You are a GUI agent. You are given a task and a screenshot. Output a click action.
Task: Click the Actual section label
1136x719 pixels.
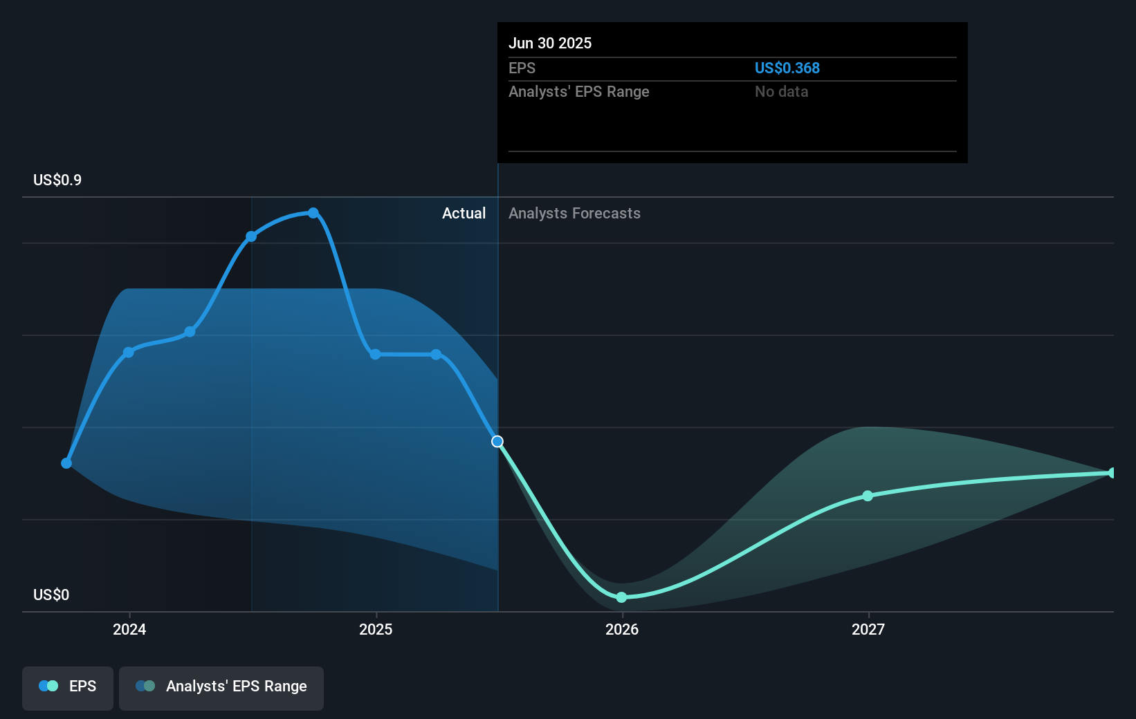[464, 213]
